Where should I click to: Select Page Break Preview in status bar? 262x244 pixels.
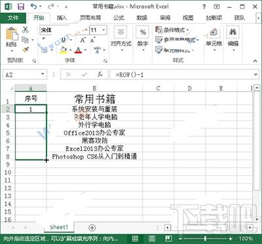[168, 238]
